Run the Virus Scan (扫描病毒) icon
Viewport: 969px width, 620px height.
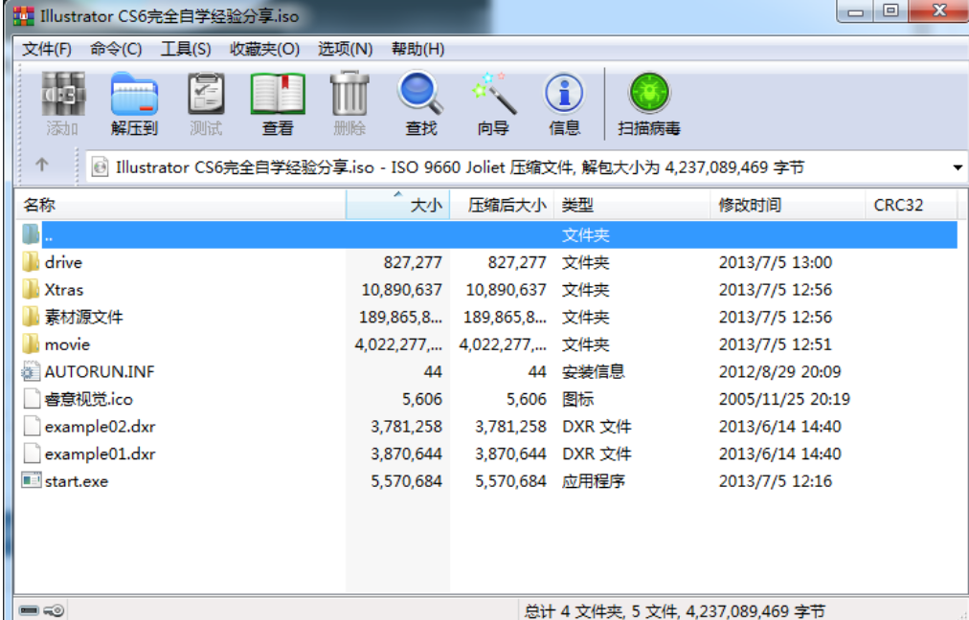(648, 103)
